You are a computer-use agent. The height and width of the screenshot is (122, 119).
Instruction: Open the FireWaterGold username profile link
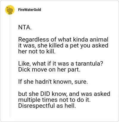[29, 10]
